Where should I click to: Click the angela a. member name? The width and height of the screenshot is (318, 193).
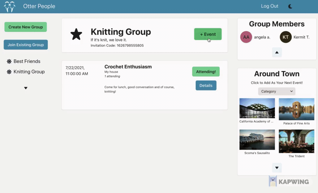coord(262,37)
